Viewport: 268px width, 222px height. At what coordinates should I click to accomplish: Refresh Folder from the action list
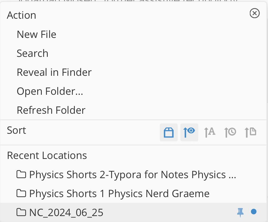coord(51,110)
